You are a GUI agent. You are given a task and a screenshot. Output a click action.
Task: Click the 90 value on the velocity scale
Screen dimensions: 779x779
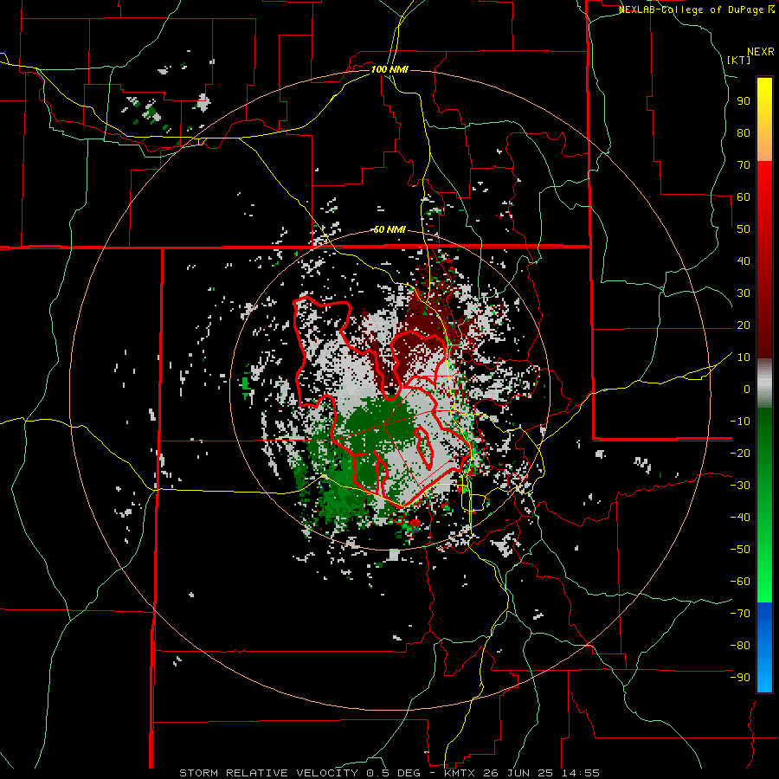point(744,101)
